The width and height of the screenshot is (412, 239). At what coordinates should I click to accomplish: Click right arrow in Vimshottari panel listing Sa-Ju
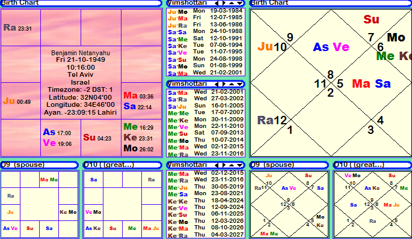(x=224, y=84)
